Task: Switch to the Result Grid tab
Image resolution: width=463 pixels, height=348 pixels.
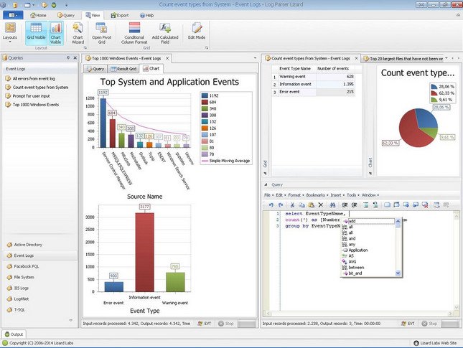Action: coord(124,69)
